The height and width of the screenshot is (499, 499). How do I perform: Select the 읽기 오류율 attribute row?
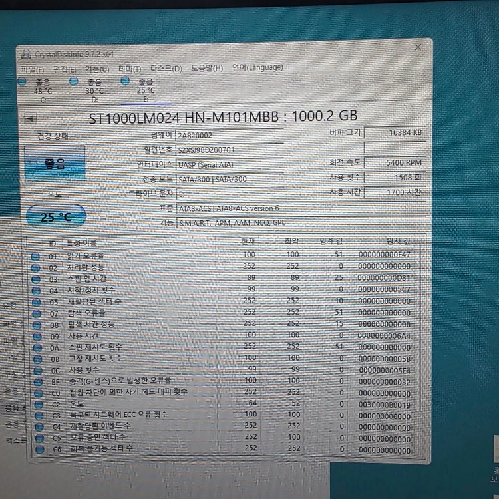pyautogui.click(x=224, y=255)
